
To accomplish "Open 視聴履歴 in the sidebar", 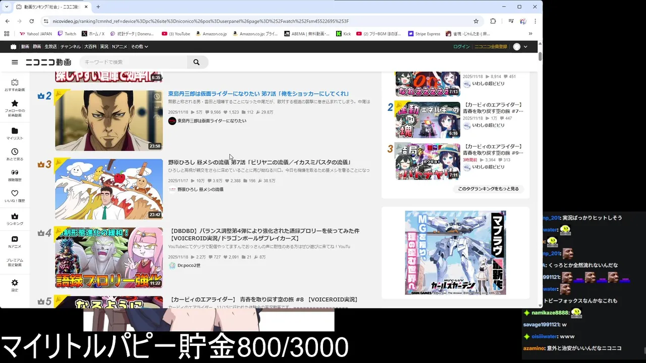I will click(15, 175).
